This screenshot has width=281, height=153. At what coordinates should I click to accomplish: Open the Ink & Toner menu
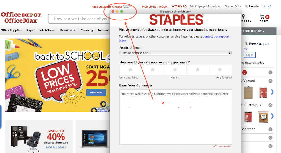click(x=47, y=30)
